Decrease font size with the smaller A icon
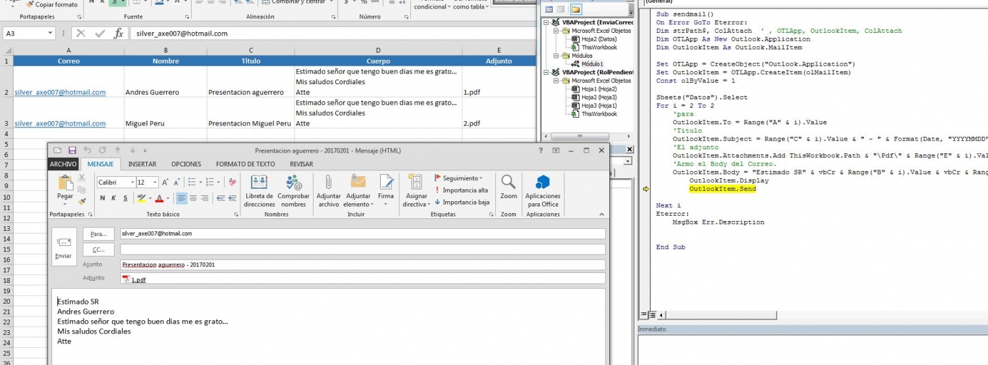 click(177, 182)
